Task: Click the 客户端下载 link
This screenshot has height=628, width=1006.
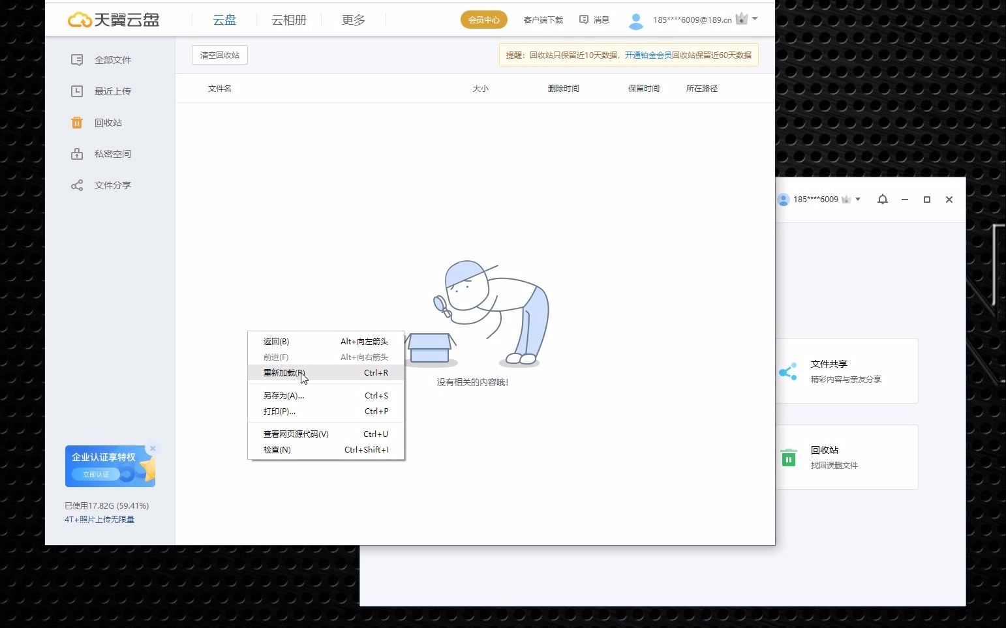Action: coord(543,20)
